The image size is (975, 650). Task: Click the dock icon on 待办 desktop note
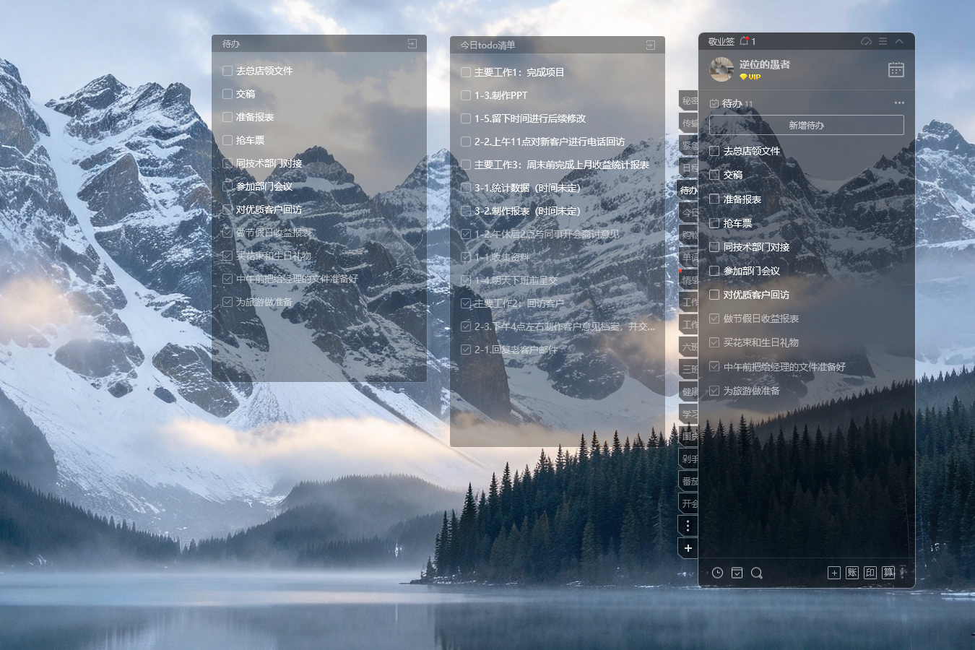click(x=412, y=44)
